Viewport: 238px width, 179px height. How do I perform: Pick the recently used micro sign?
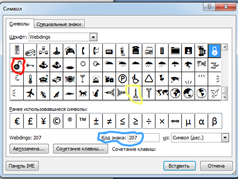click(x=188, y=121)
